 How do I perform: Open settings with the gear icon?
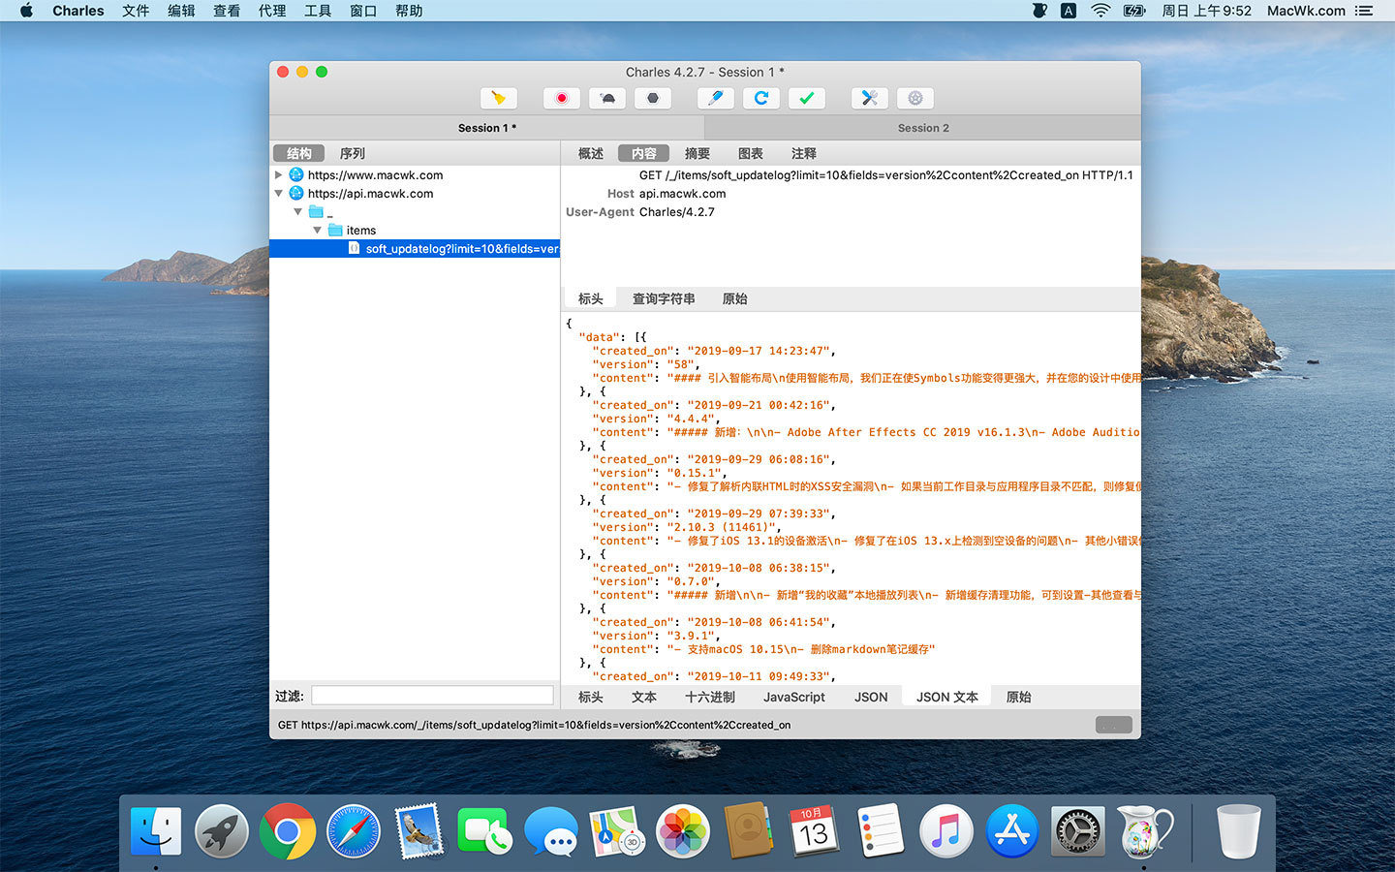[x=915, y=98]
